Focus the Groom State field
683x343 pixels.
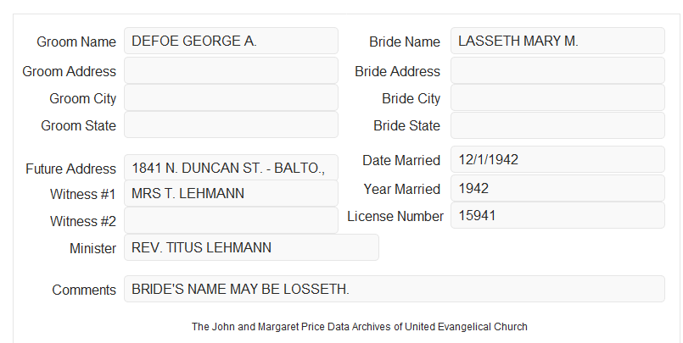pos(231,124)
